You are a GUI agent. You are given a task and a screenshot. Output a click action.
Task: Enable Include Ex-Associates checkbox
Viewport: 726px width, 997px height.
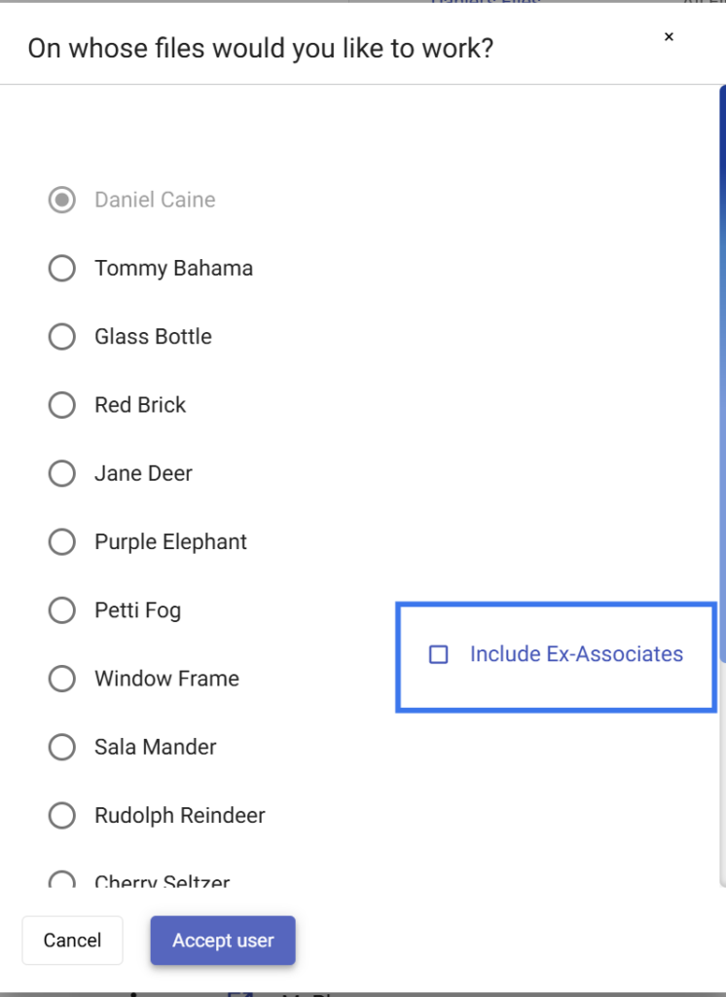click(439, 655)
